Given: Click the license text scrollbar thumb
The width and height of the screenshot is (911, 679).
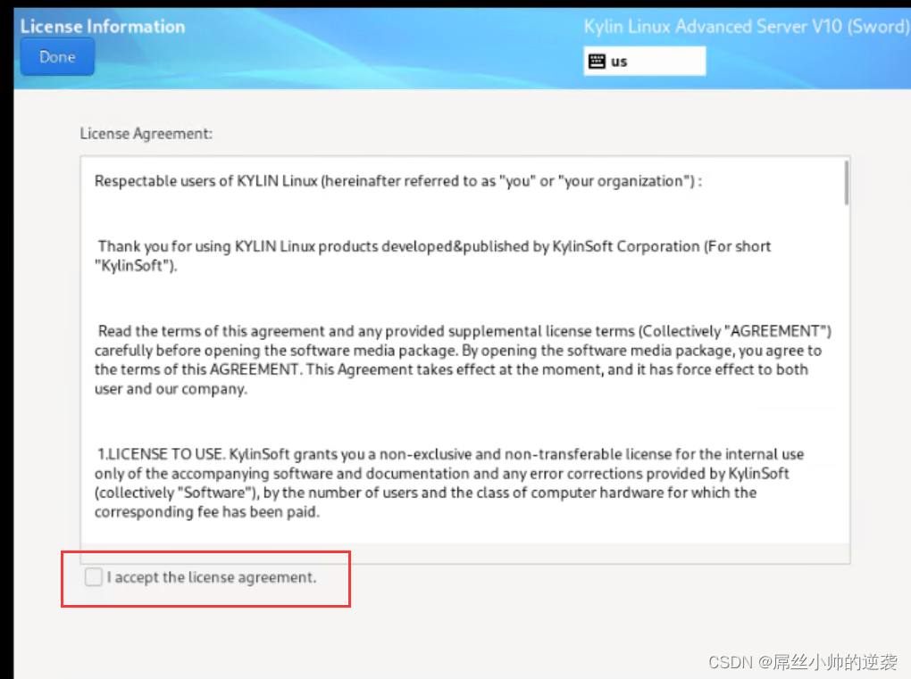Looking at the screenshot, I should (x=845, y=184).
